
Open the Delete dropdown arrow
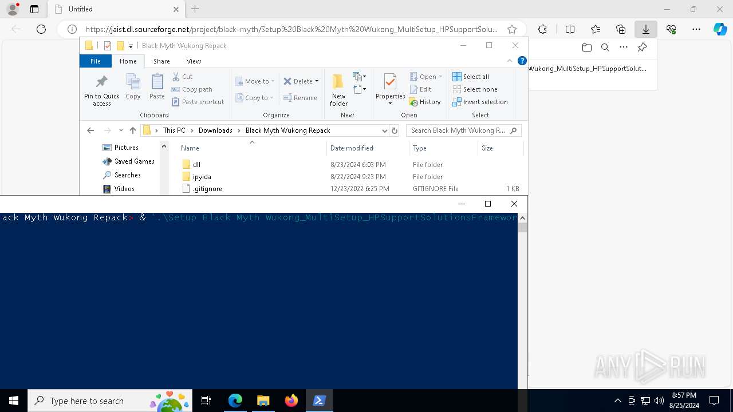coord(317,81)
